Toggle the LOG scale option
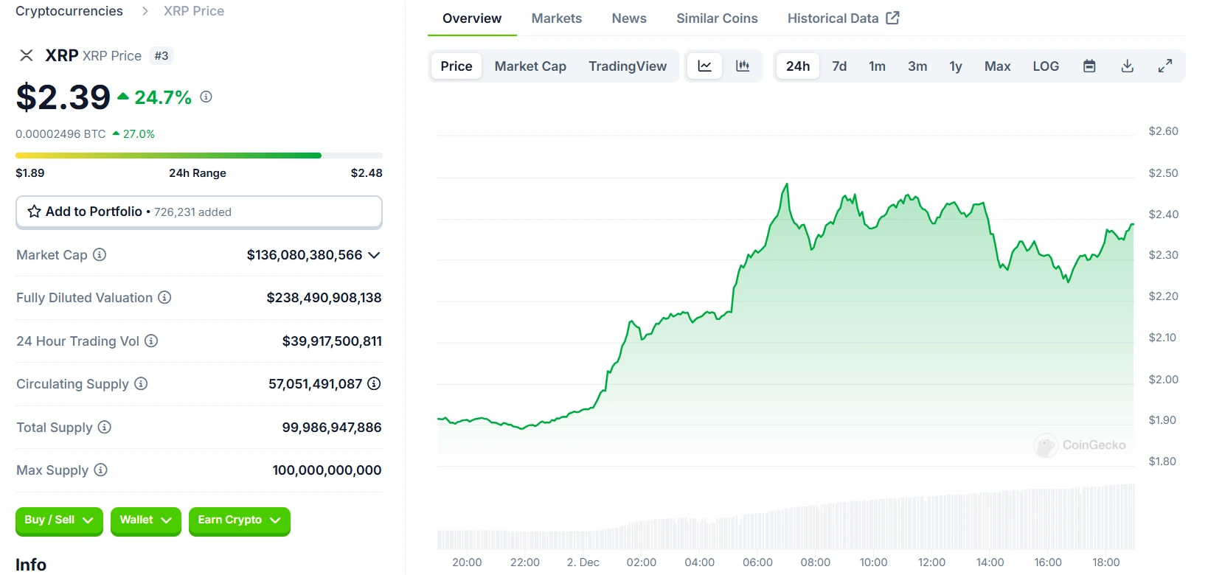The height and width of the screenshot is (575, 1222). point(1046,66)
